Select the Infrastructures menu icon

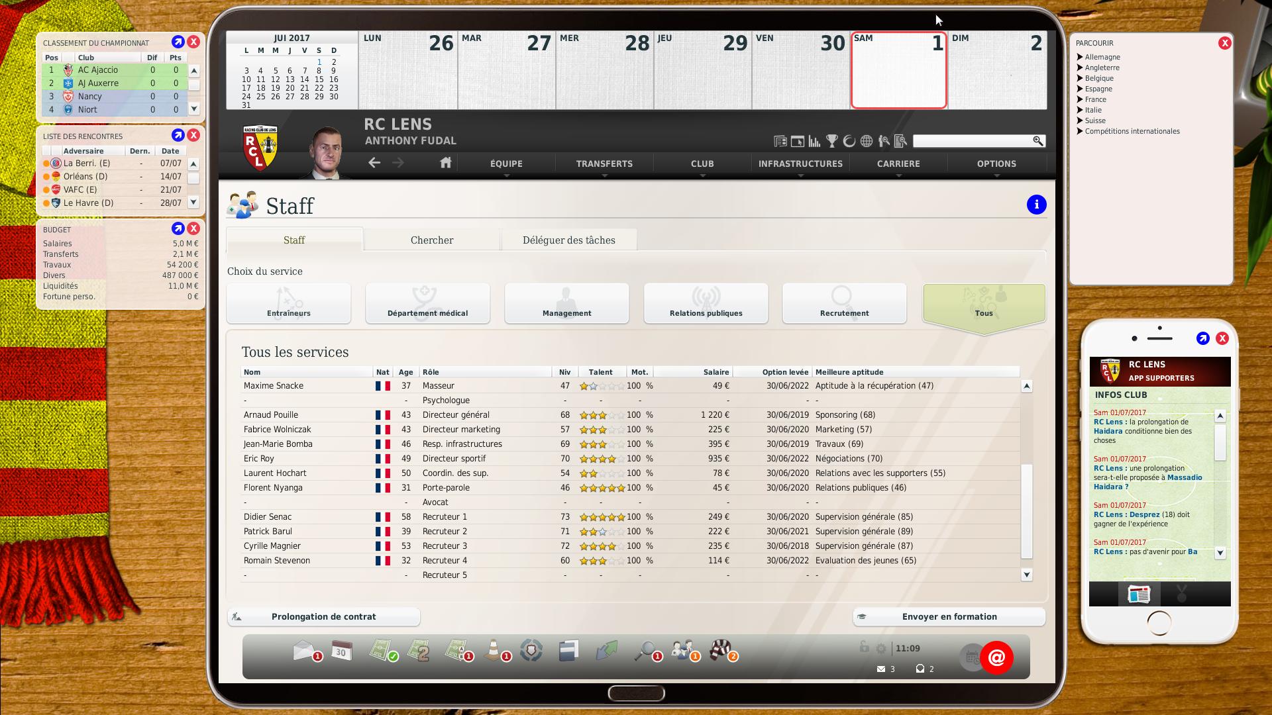(x=800, y=164)
